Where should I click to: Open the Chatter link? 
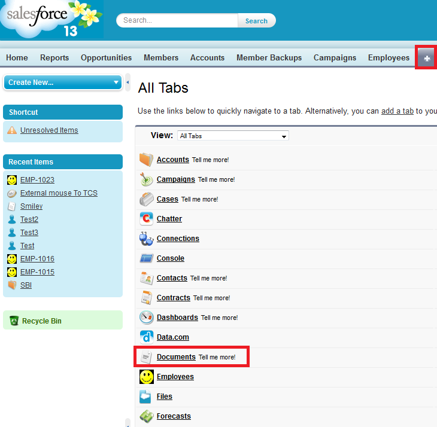(x=169, y=219)
